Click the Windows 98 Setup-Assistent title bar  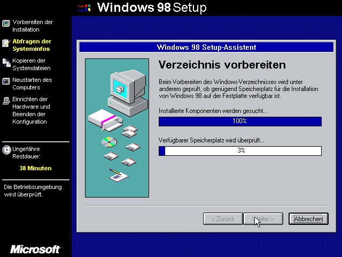coord(206,47)
